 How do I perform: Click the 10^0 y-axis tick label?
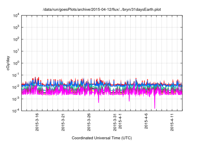coord(16,63)
